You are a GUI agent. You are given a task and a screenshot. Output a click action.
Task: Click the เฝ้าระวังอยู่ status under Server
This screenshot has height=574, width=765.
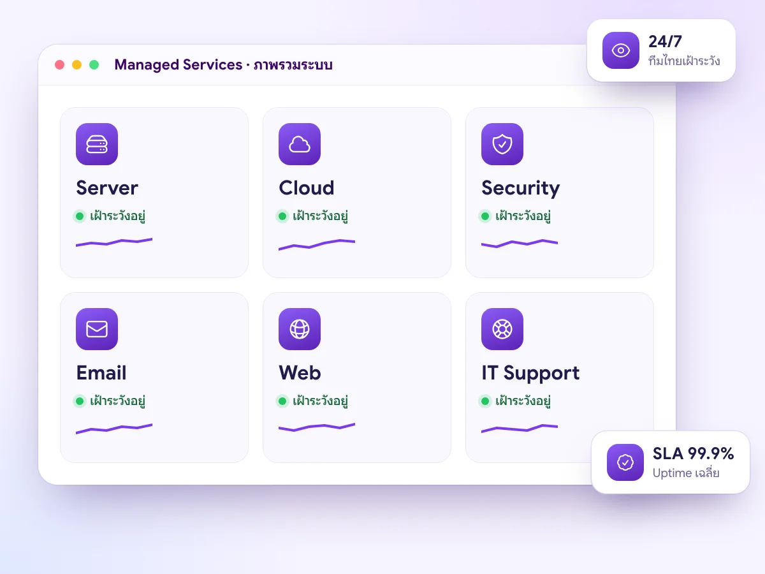pyautogui.click(x=118, y=216)
